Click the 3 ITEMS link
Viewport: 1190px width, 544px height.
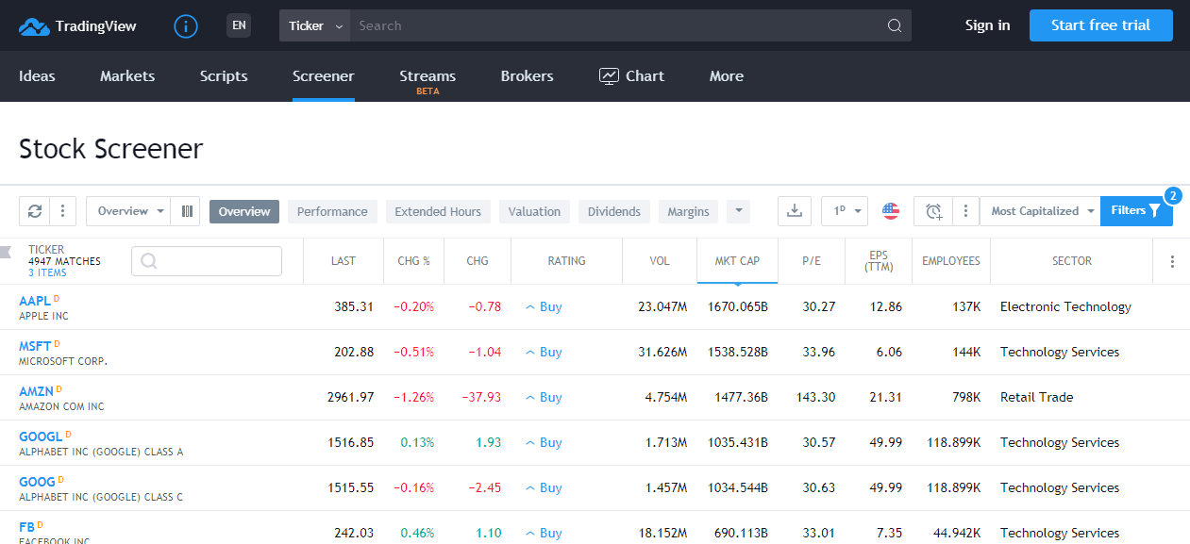(x=47, y=272)
